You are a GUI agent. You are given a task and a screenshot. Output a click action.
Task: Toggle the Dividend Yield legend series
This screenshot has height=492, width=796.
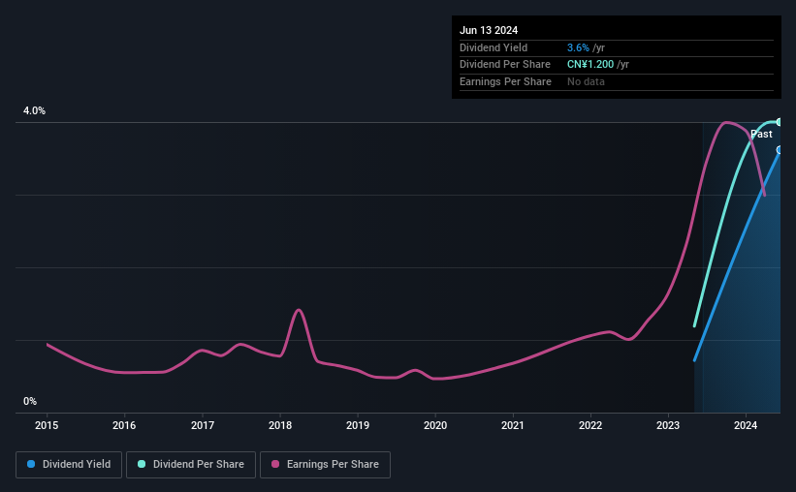coord(69,465)
